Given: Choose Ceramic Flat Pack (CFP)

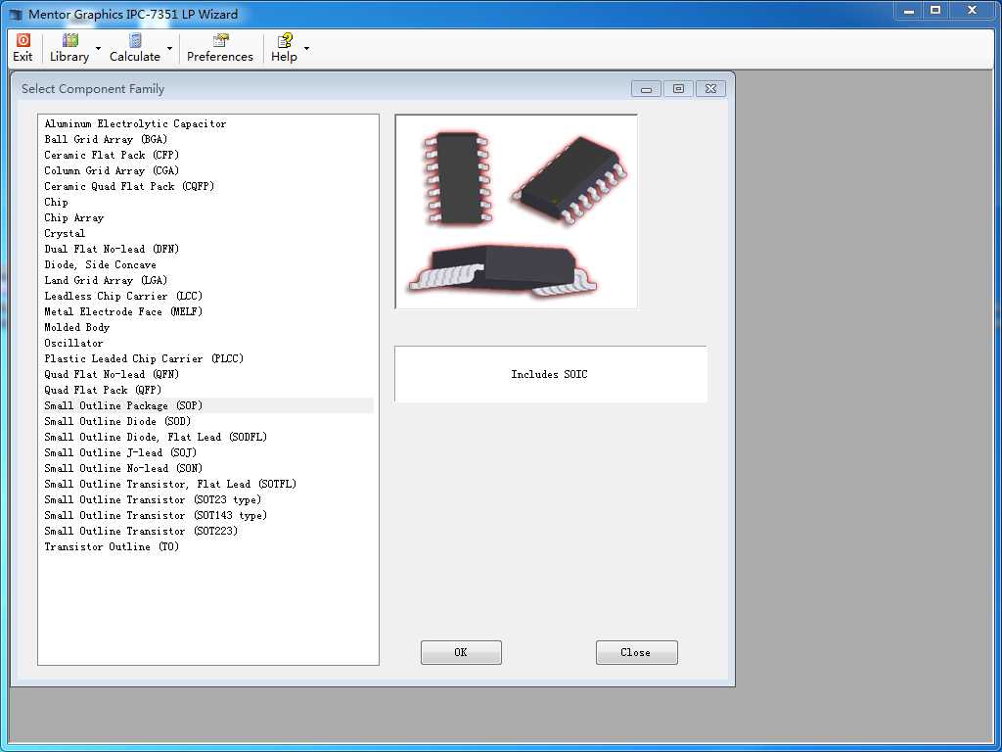Looking at the screenshot, I should [205, 155].
